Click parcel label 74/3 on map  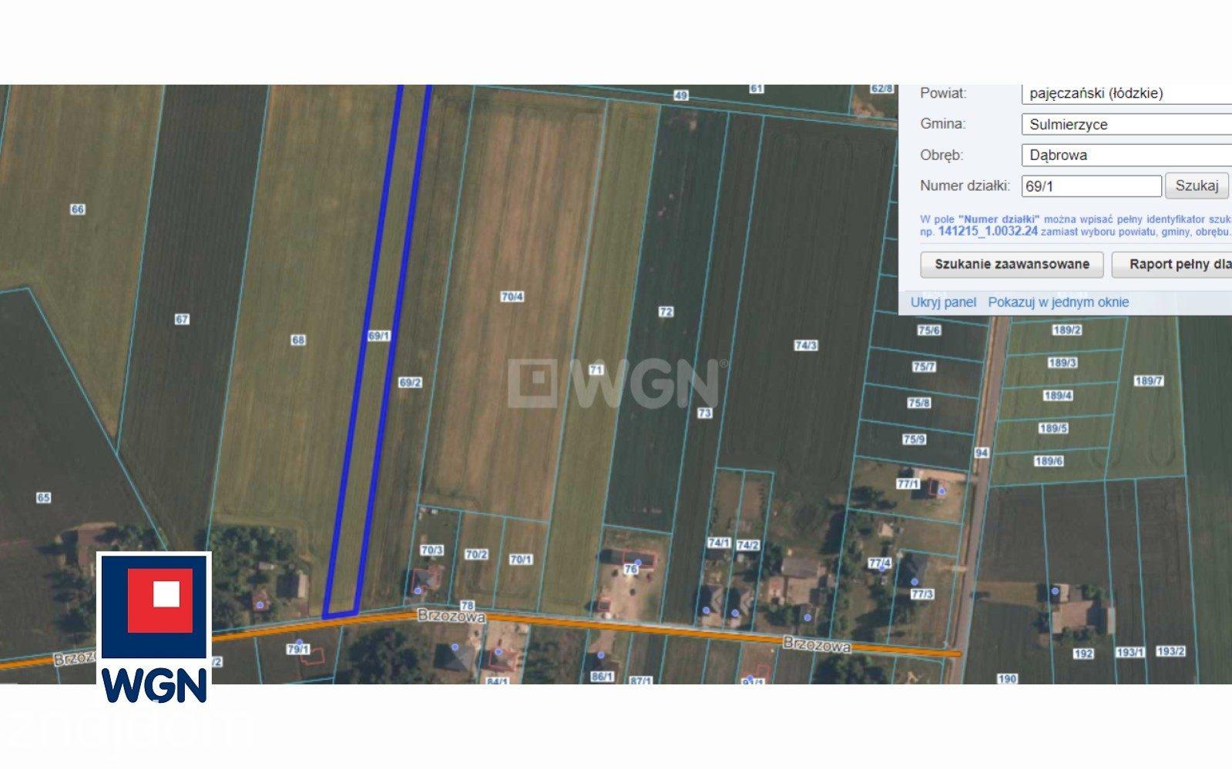[806, 346]
